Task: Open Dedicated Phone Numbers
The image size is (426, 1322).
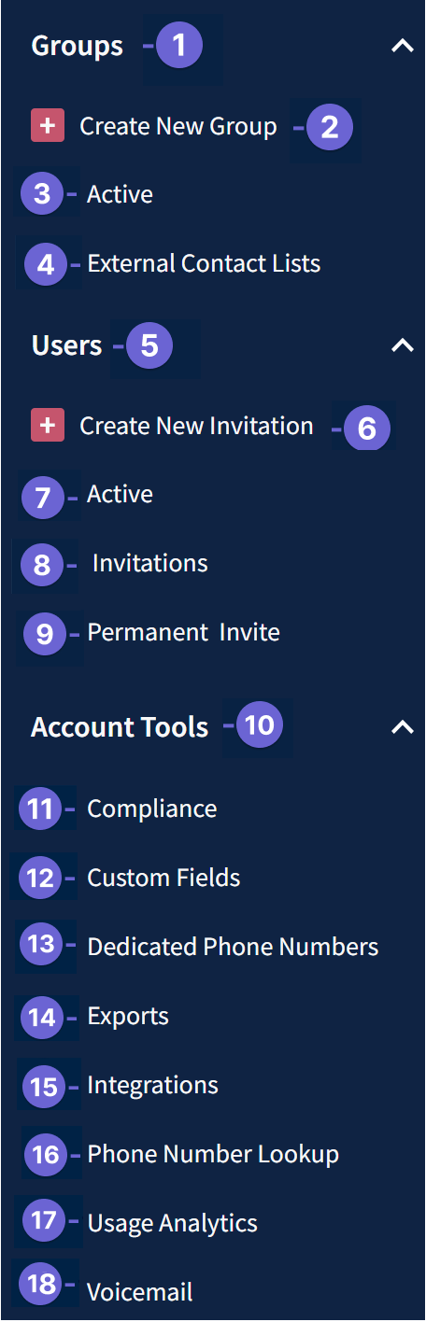Action: point(233,947)
